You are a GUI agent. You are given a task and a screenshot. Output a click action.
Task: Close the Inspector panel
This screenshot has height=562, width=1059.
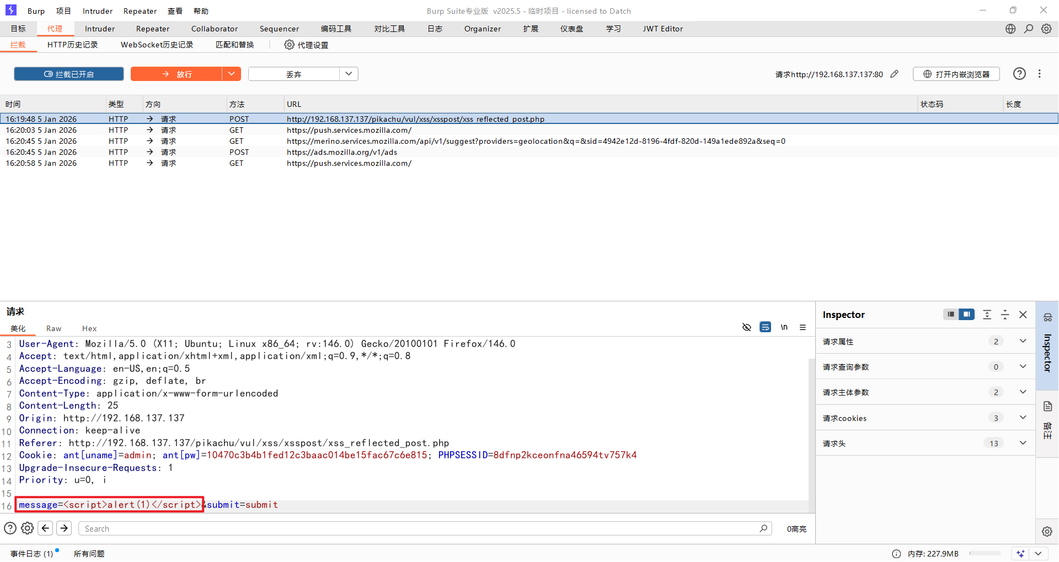1023,315
